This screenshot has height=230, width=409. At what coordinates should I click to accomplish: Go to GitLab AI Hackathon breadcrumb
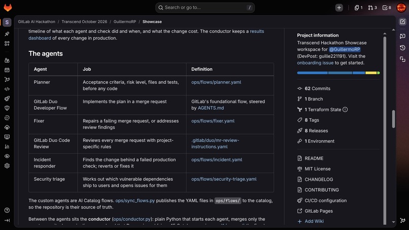tap(37, 22)
